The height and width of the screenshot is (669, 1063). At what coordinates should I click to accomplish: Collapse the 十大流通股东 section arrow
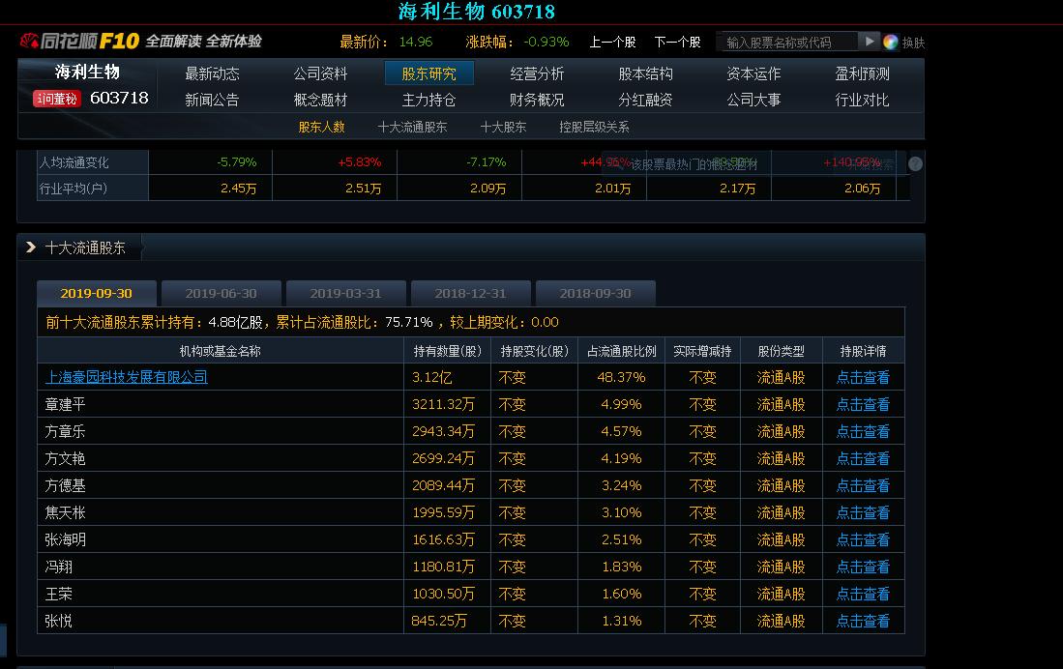pyautogui.click(x=31, y=247)
